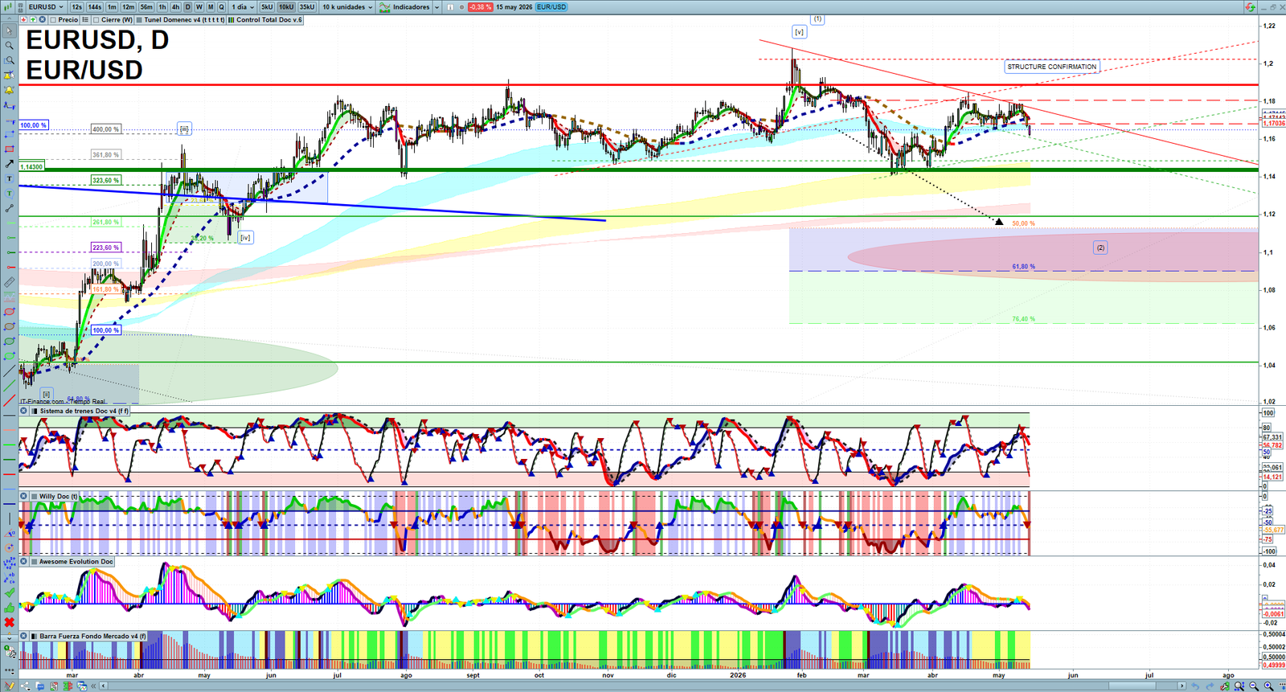Screen dimensions: 1286x692
Task: Select the segment line tool
Action: point(9,208)
